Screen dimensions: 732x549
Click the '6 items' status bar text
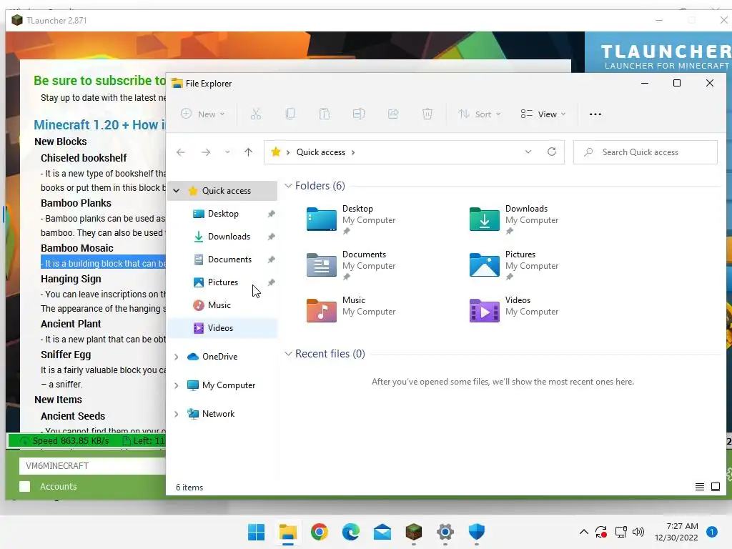189,488
